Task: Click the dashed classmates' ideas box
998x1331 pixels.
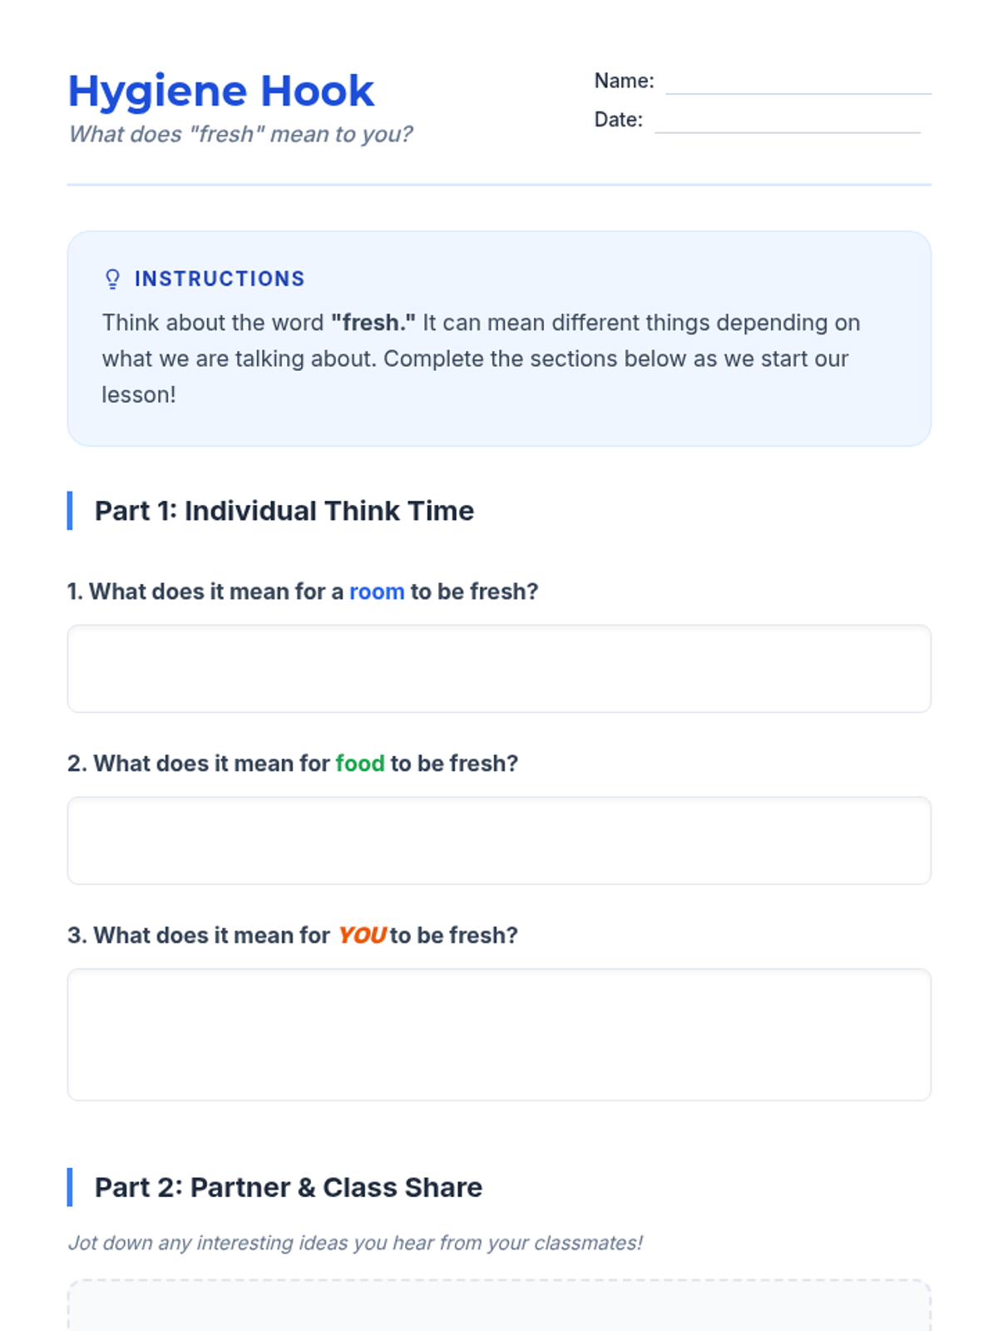Action: 499,1306
